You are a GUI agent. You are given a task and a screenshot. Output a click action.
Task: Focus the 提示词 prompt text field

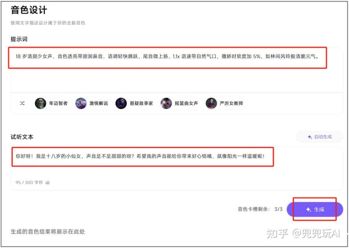(177, 70)
